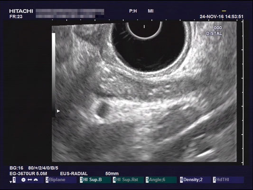Click the sector fan-shaped scan icon
Screen dimensions: 253x190
pyautogui.click(x=36, y=180)
